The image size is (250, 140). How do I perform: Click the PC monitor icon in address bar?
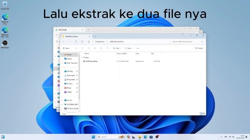[89, 42]
